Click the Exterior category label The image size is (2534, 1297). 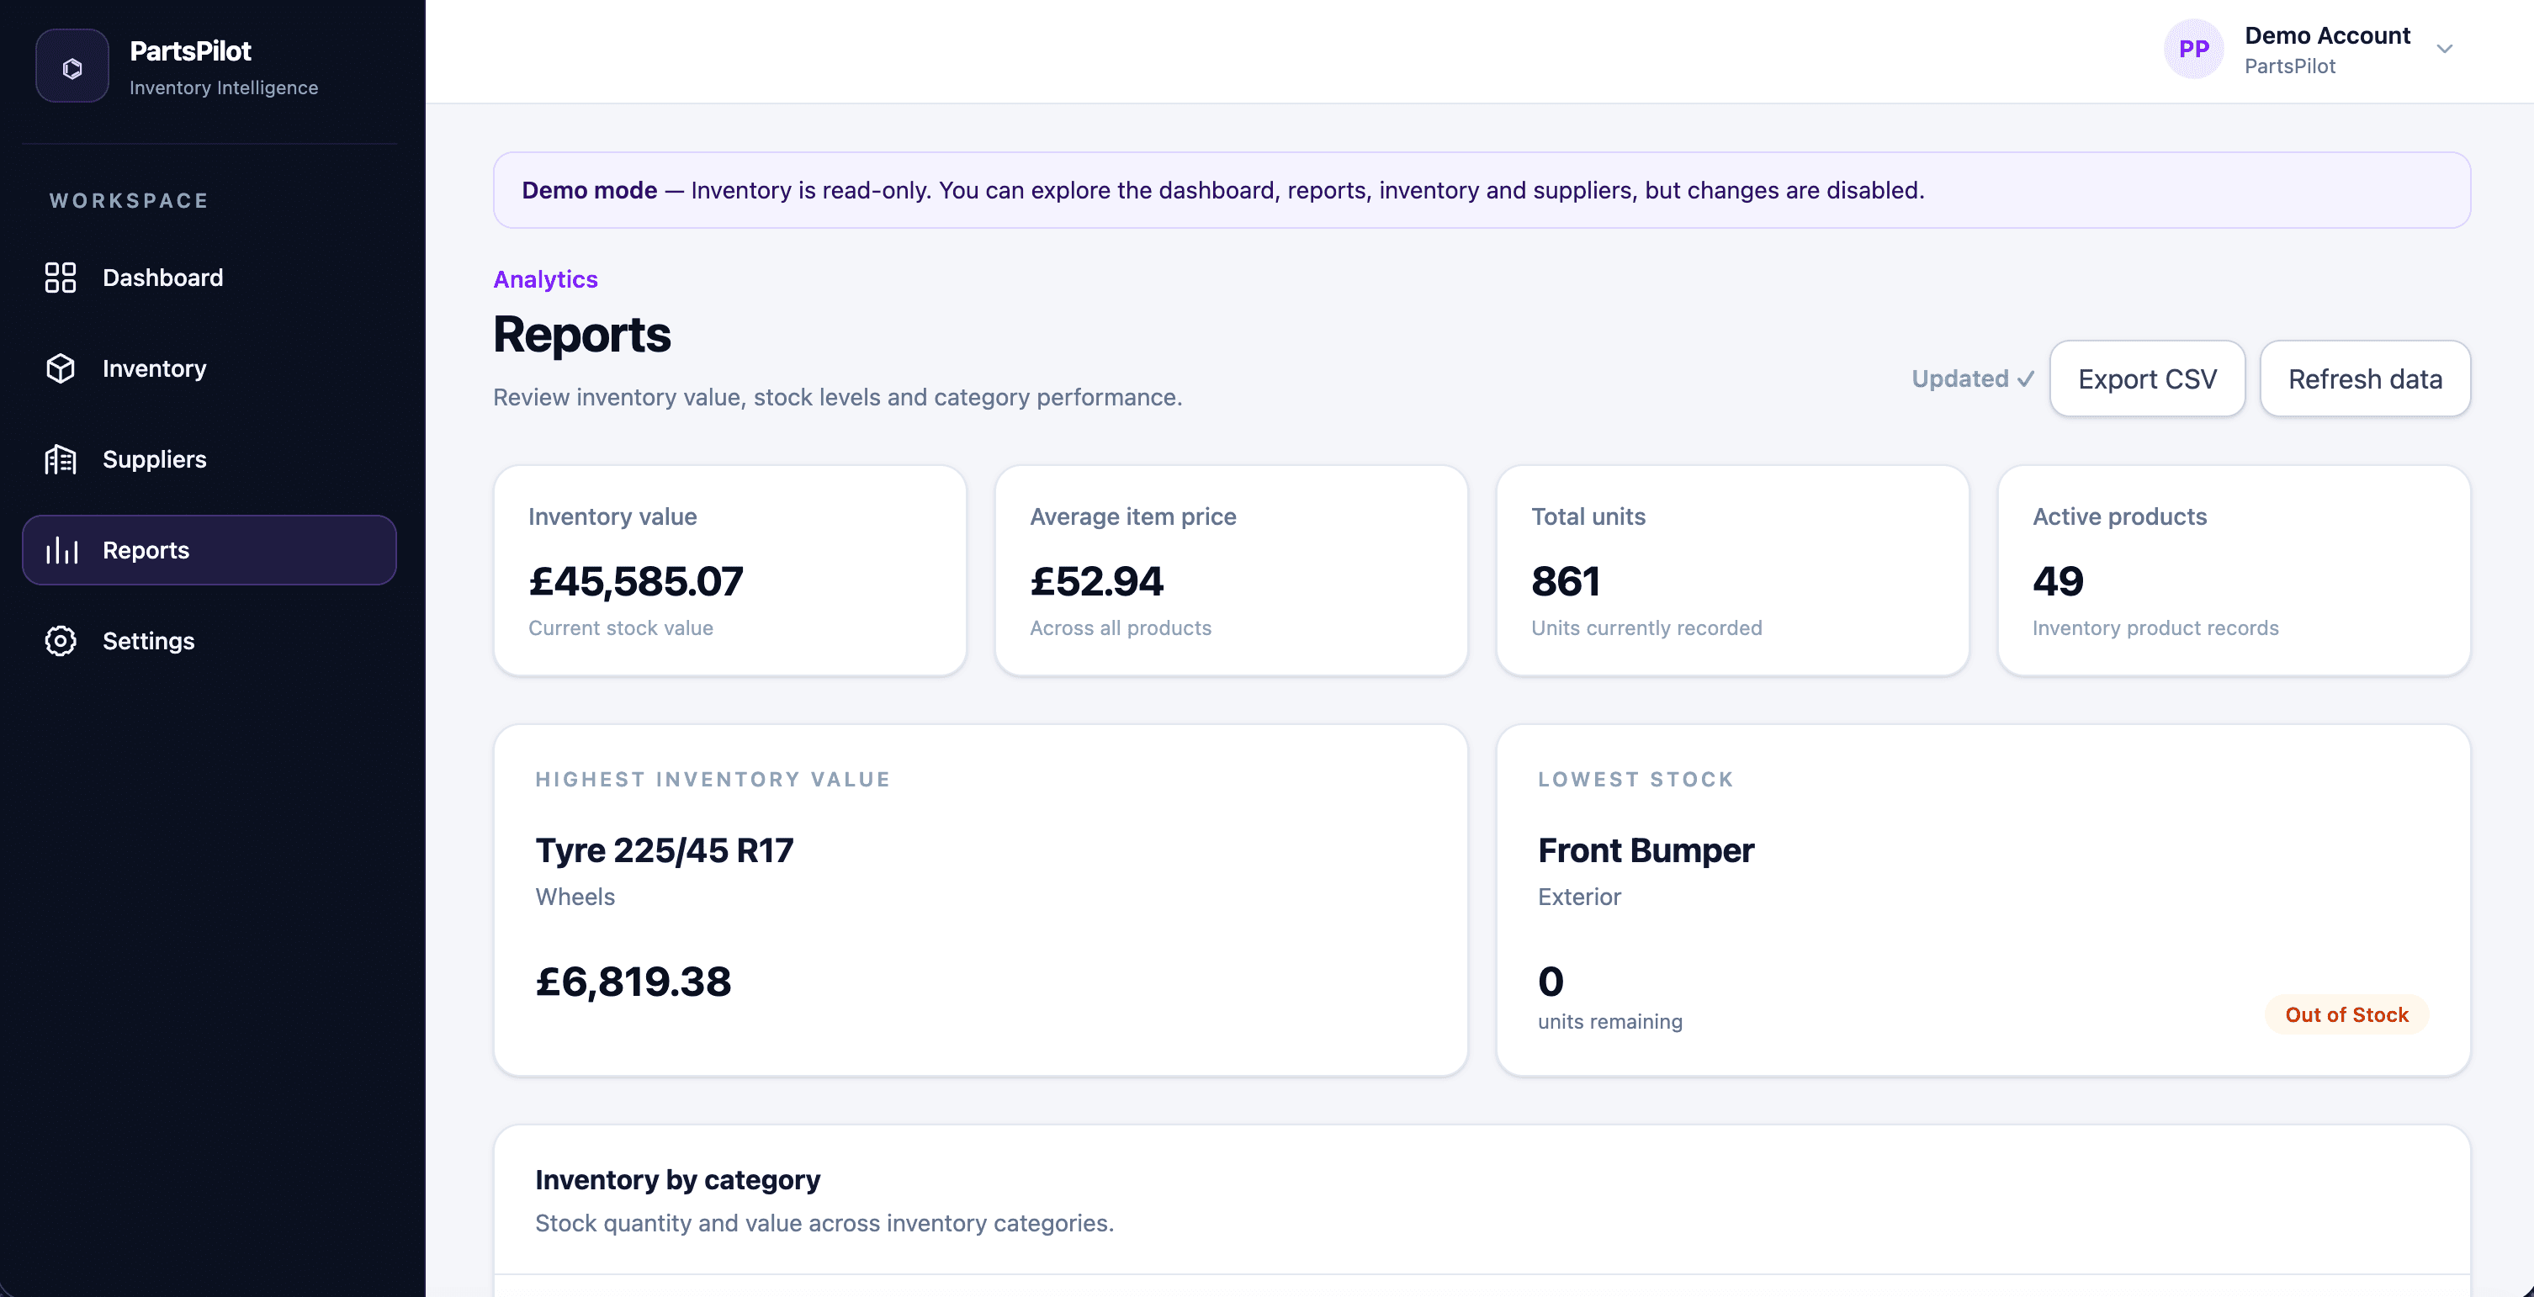pyautogui.click(x=1579, y=897)
